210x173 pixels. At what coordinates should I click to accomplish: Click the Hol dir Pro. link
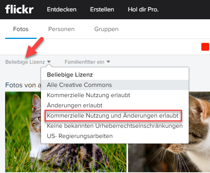coord(143,9)
